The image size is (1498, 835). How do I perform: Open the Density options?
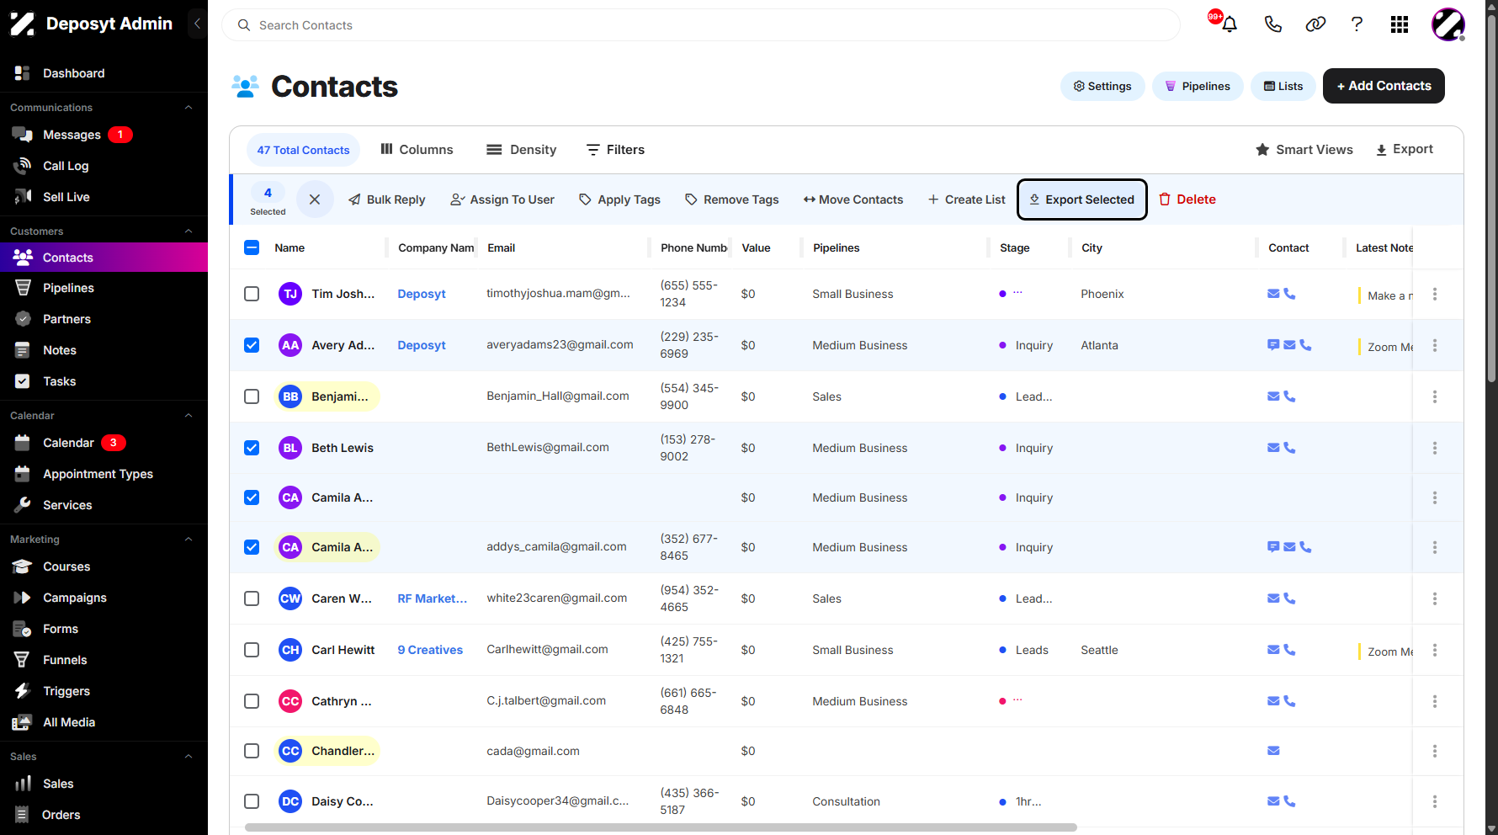tap(522, 150)
